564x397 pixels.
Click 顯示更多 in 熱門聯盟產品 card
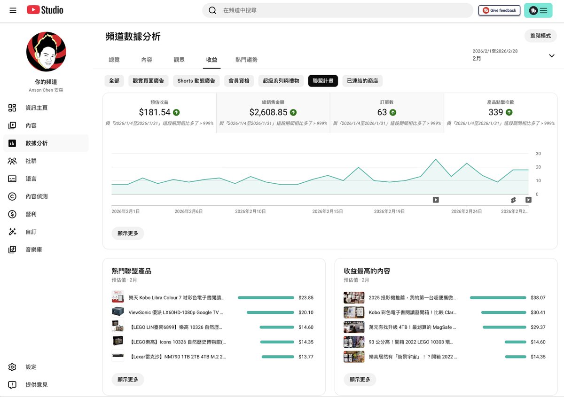tap(128, 380)
